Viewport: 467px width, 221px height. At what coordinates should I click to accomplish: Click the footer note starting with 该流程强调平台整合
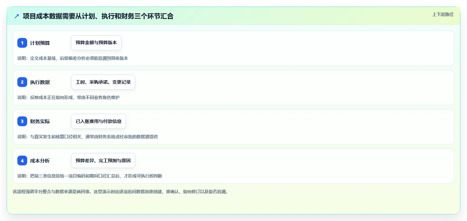pyautogui.click(x=120, y=192)
